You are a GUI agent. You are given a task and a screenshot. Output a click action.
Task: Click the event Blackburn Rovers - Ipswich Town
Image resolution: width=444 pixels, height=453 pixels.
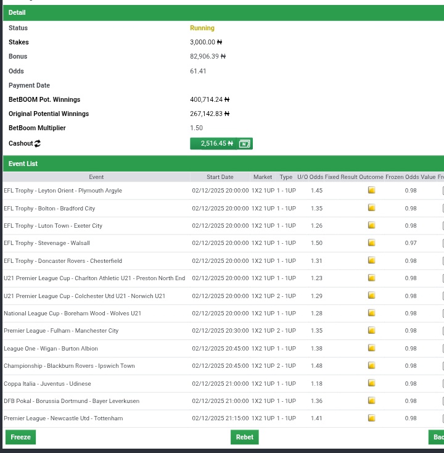click(69, 366)
